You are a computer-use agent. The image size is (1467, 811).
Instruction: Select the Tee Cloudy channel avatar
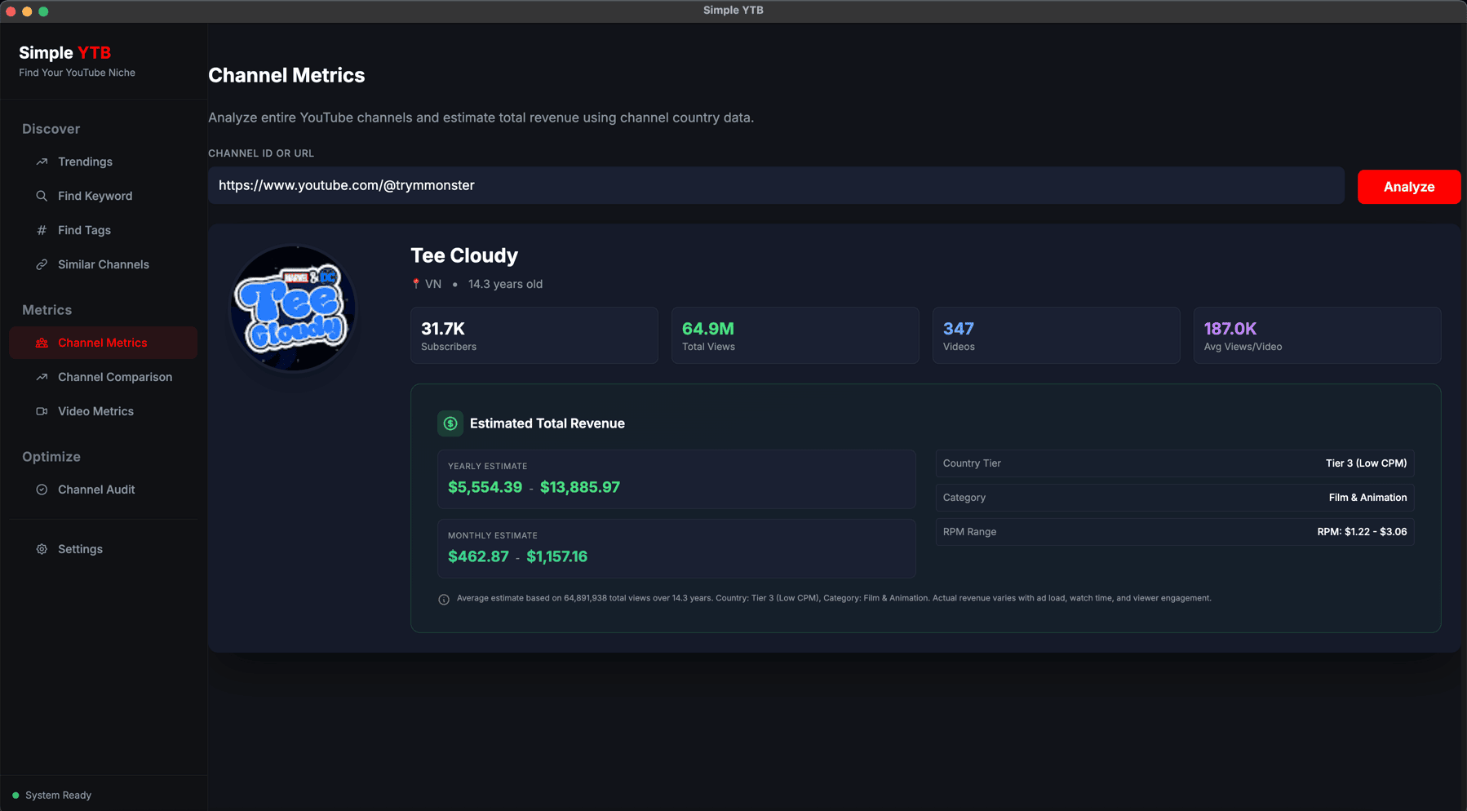pos(294,308)
